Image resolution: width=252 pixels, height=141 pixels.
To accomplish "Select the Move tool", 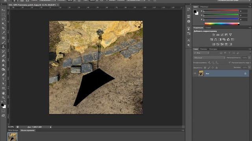I will click(3, 10).
